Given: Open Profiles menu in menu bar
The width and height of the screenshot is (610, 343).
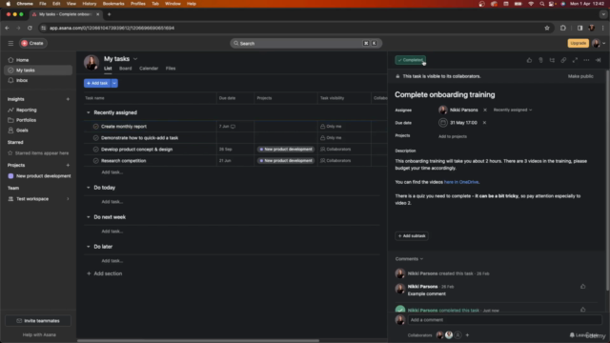Looking at the screenshot, I should point(137,4).
